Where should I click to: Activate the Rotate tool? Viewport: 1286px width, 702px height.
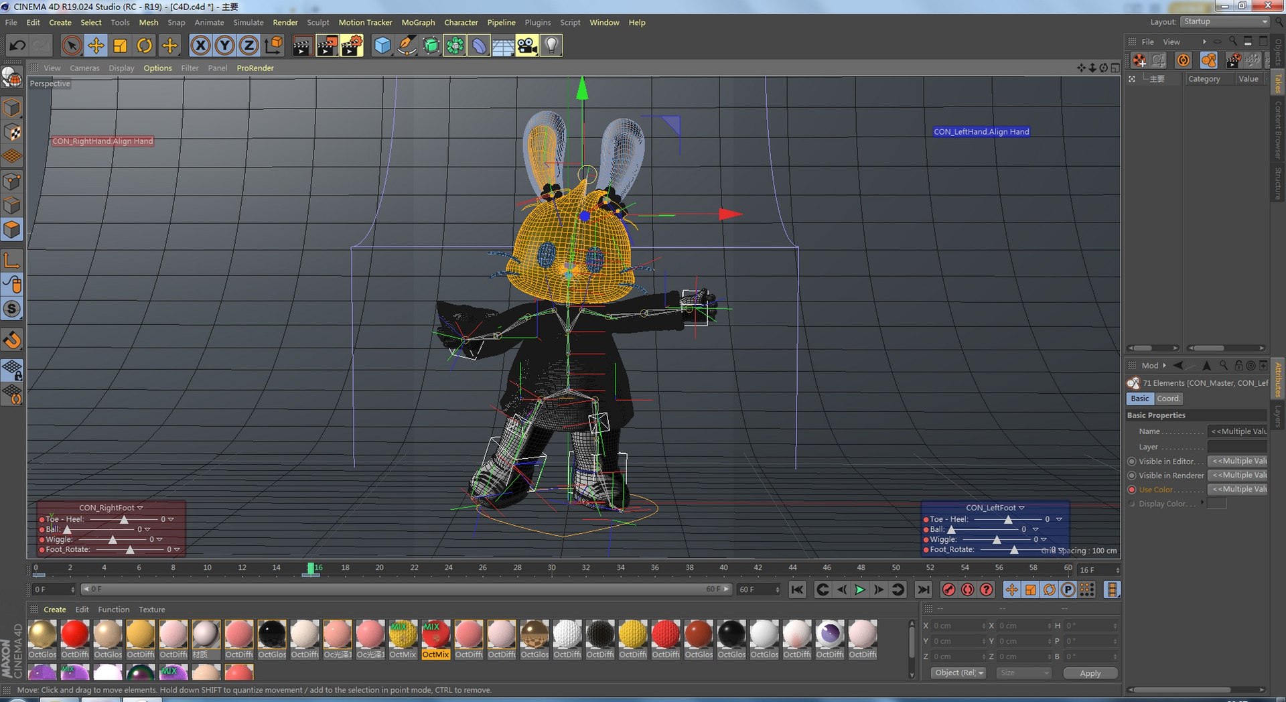point(144,46)
